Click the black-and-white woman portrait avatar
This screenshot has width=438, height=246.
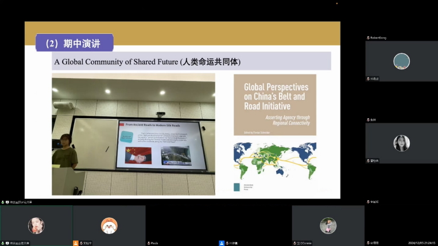coord(401,143)
